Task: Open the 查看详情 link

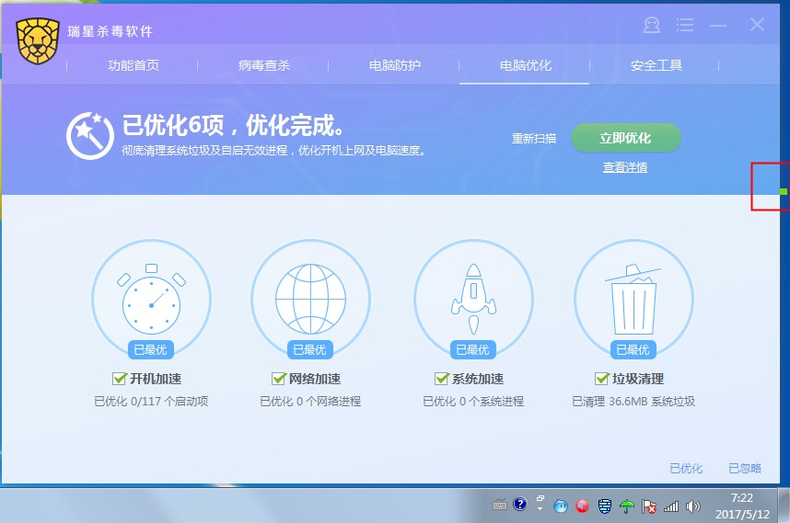Action: 624,167
